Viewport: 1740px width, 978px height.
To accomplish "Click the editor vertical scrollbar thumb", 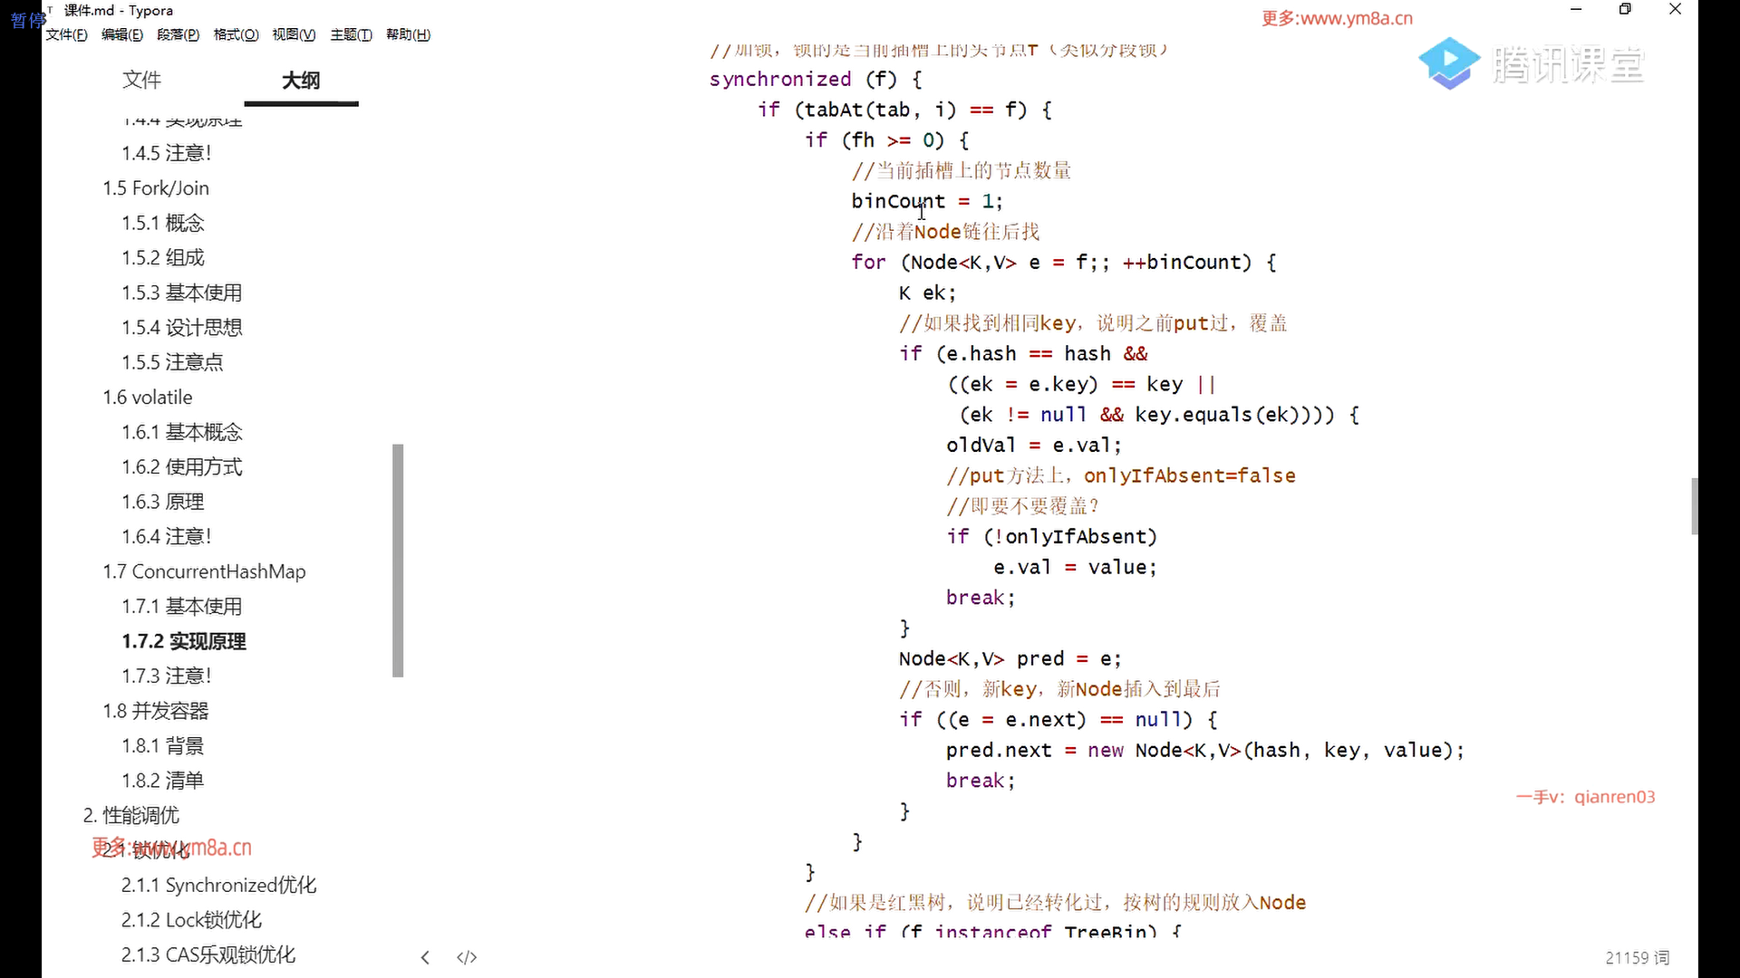I will [x=1694, y=505].
